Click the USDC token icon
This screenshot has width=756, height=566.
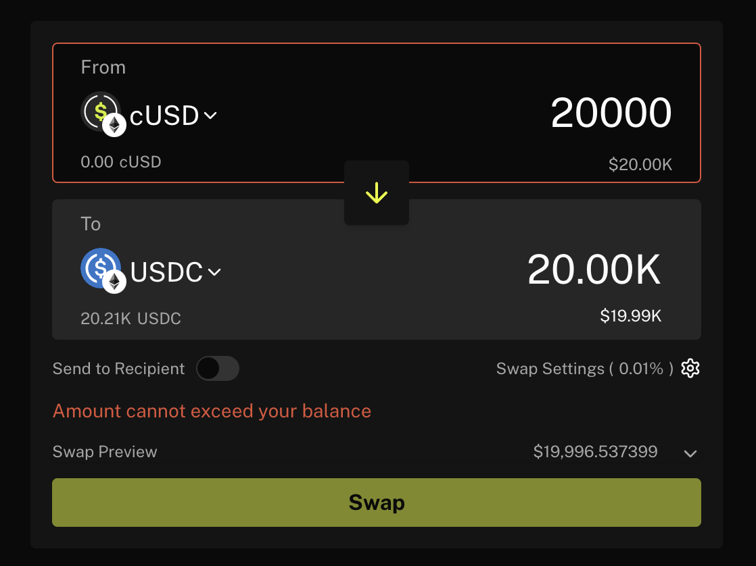point(99,267)
